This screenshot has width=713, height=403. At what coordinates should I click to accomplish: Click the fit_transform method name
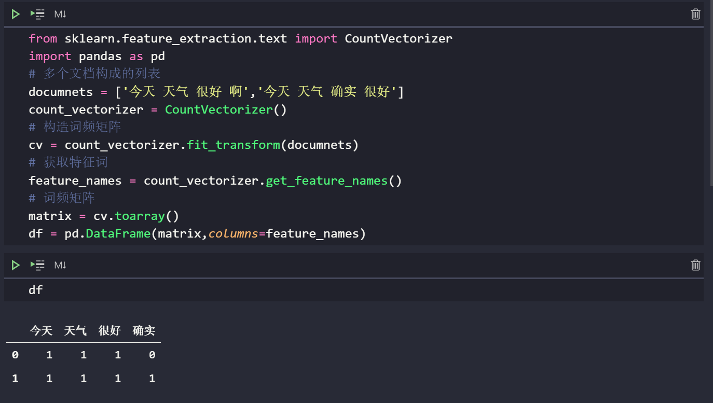[x=233, y=145]
